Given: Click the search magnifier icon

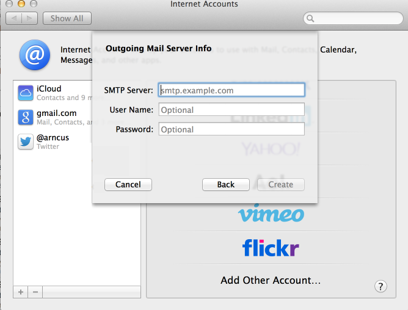Looking at the screenshot, I should pyautogui.click(x=310, y=18).
